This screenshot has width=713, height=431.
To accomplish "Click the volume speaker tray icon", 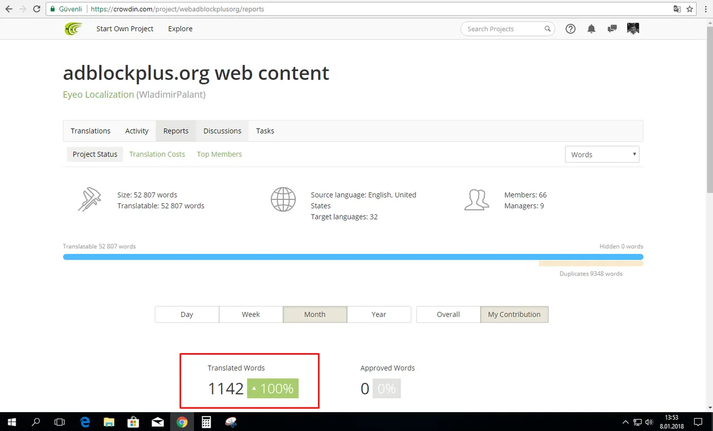I will tap(649, 422).
